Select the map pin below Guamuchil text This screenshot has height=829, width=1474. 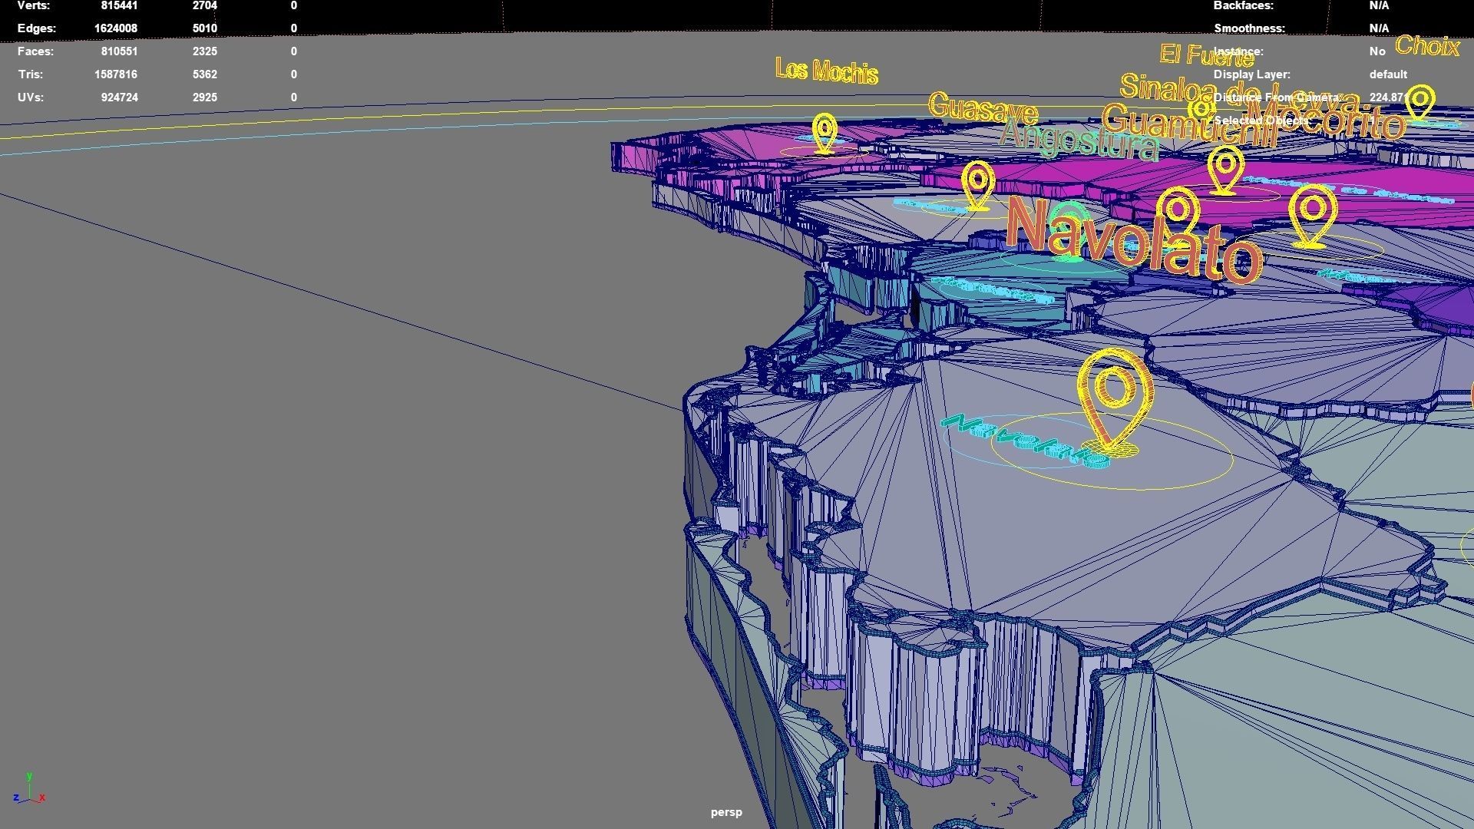point(1224,169)
